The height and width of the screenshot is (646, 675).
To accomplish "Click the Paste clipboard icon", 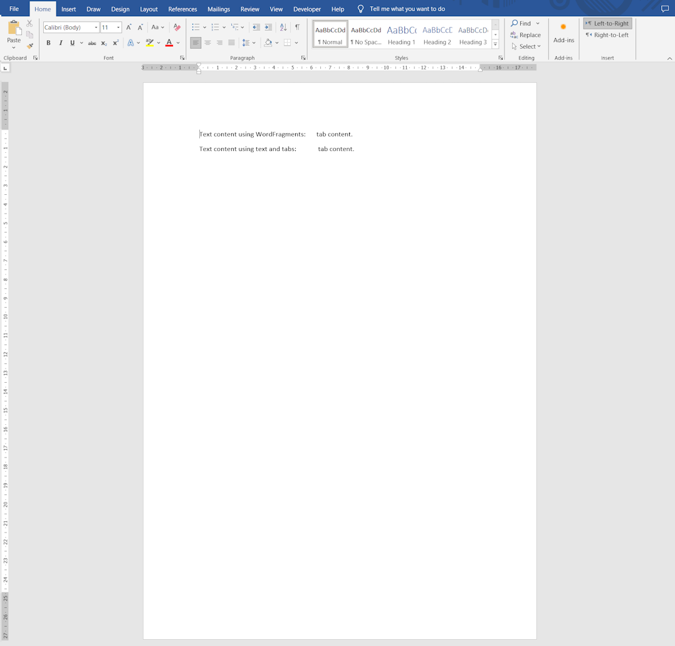I will pyautogui.click(x=14, y=28).
